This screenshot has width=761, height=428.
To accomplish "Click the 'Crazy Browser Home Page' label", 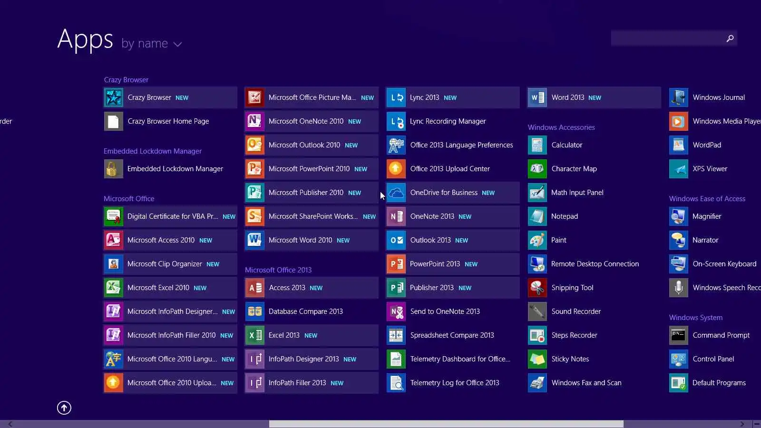I will pos(168,121).
